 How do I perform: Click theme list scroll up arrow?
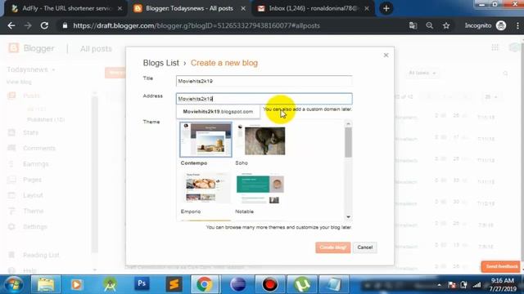point(348,123)
